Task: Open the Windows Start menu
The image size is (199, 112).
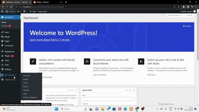Action: click(x=57, y=109)
